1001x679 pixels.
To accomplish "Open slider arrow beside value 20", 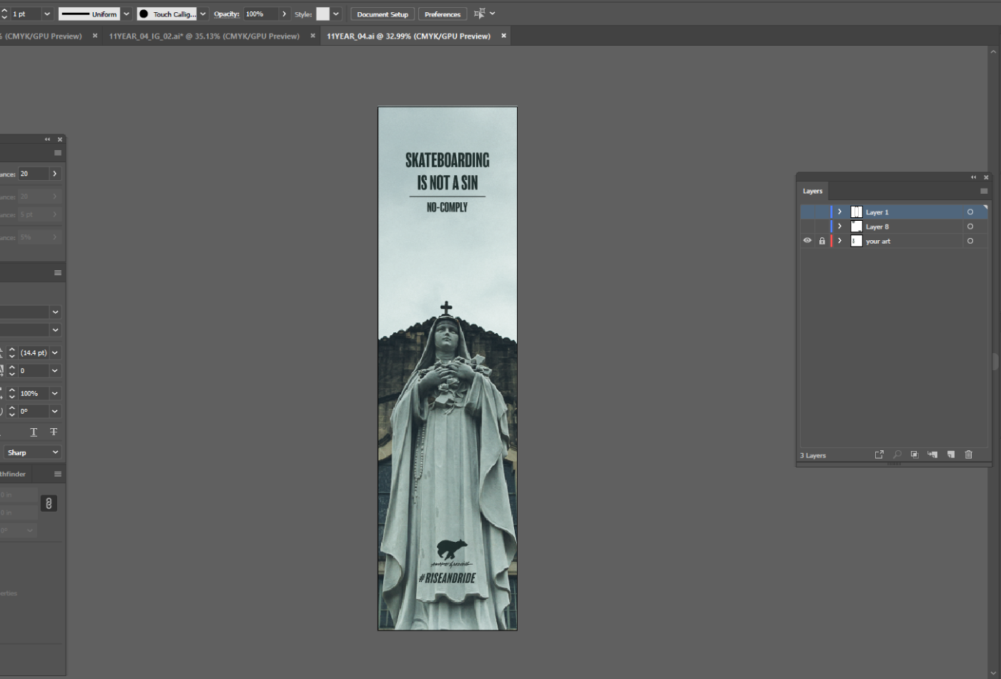I will [55, 174].
